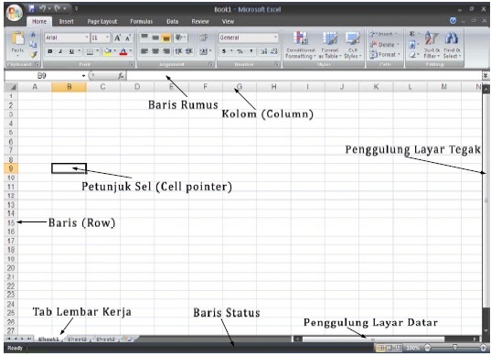Image resolution: width=491 pixels, height=356 pixels.
Task: Open Format as Table gallery
Action: (x=330, y=45)
